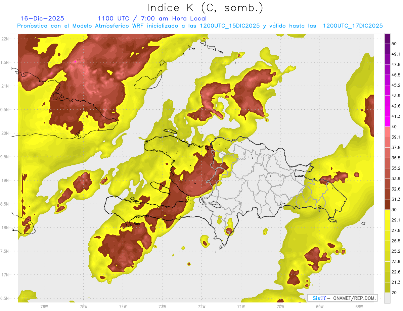Click the 'Pronostico con el Modelo Atmosferico WRF' forecast description line
The width and height of the screenshot is (403, 311).
point(200,26)
